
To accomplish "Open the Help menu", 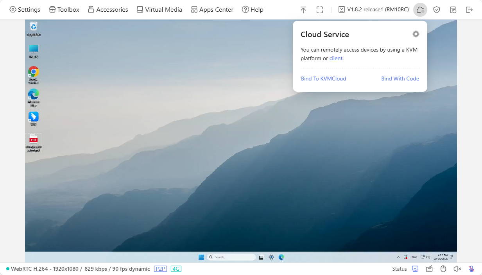I will coord(253,9).
